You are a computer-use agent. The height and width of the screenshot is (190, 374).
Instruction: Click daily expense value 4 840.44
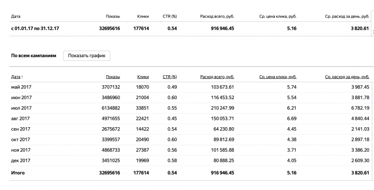tap(360, 118)
